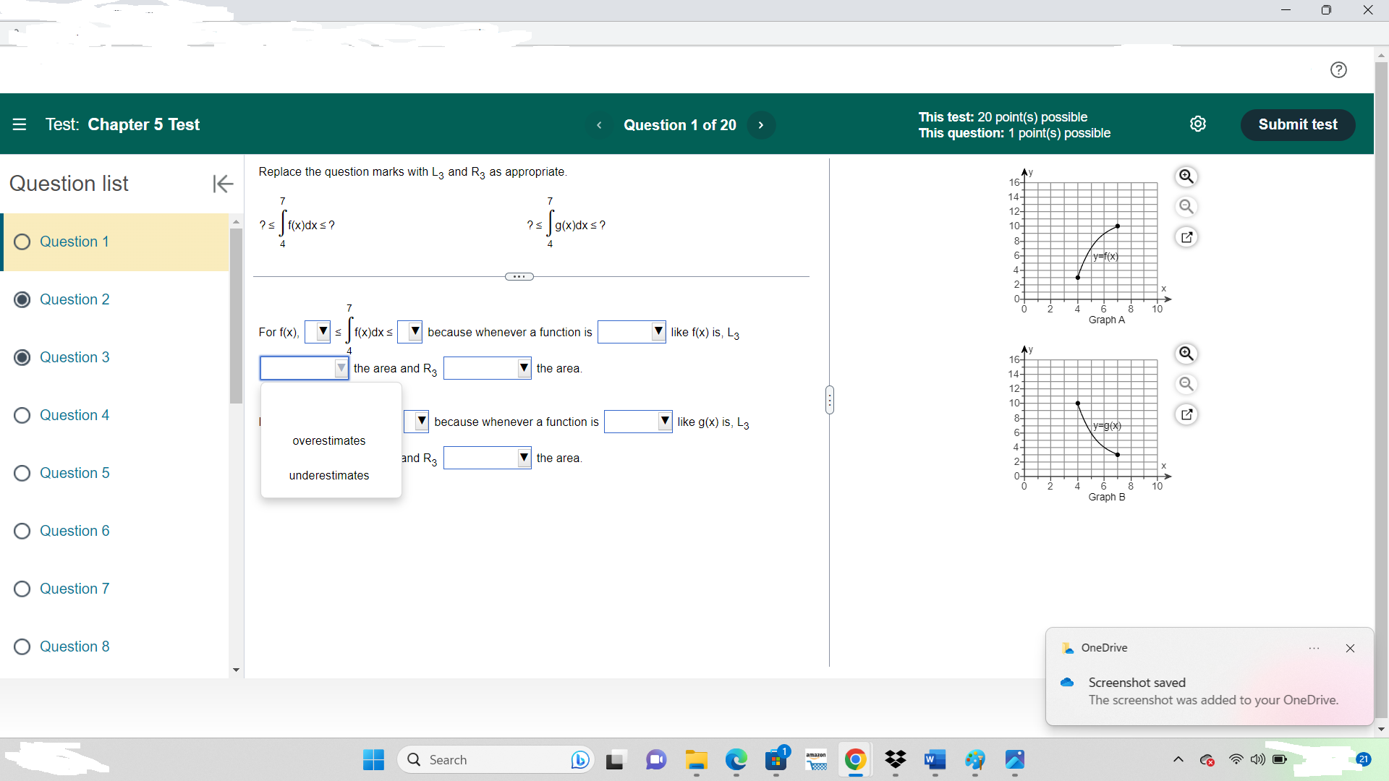Open hamburger menu beside Test title
The height and width of the screenshot is (781, 1389).
coord(20,124)
